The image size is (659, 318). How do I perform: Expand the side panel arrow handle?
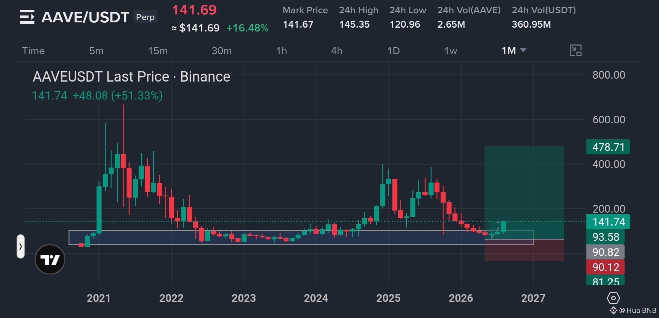point(21,246)
